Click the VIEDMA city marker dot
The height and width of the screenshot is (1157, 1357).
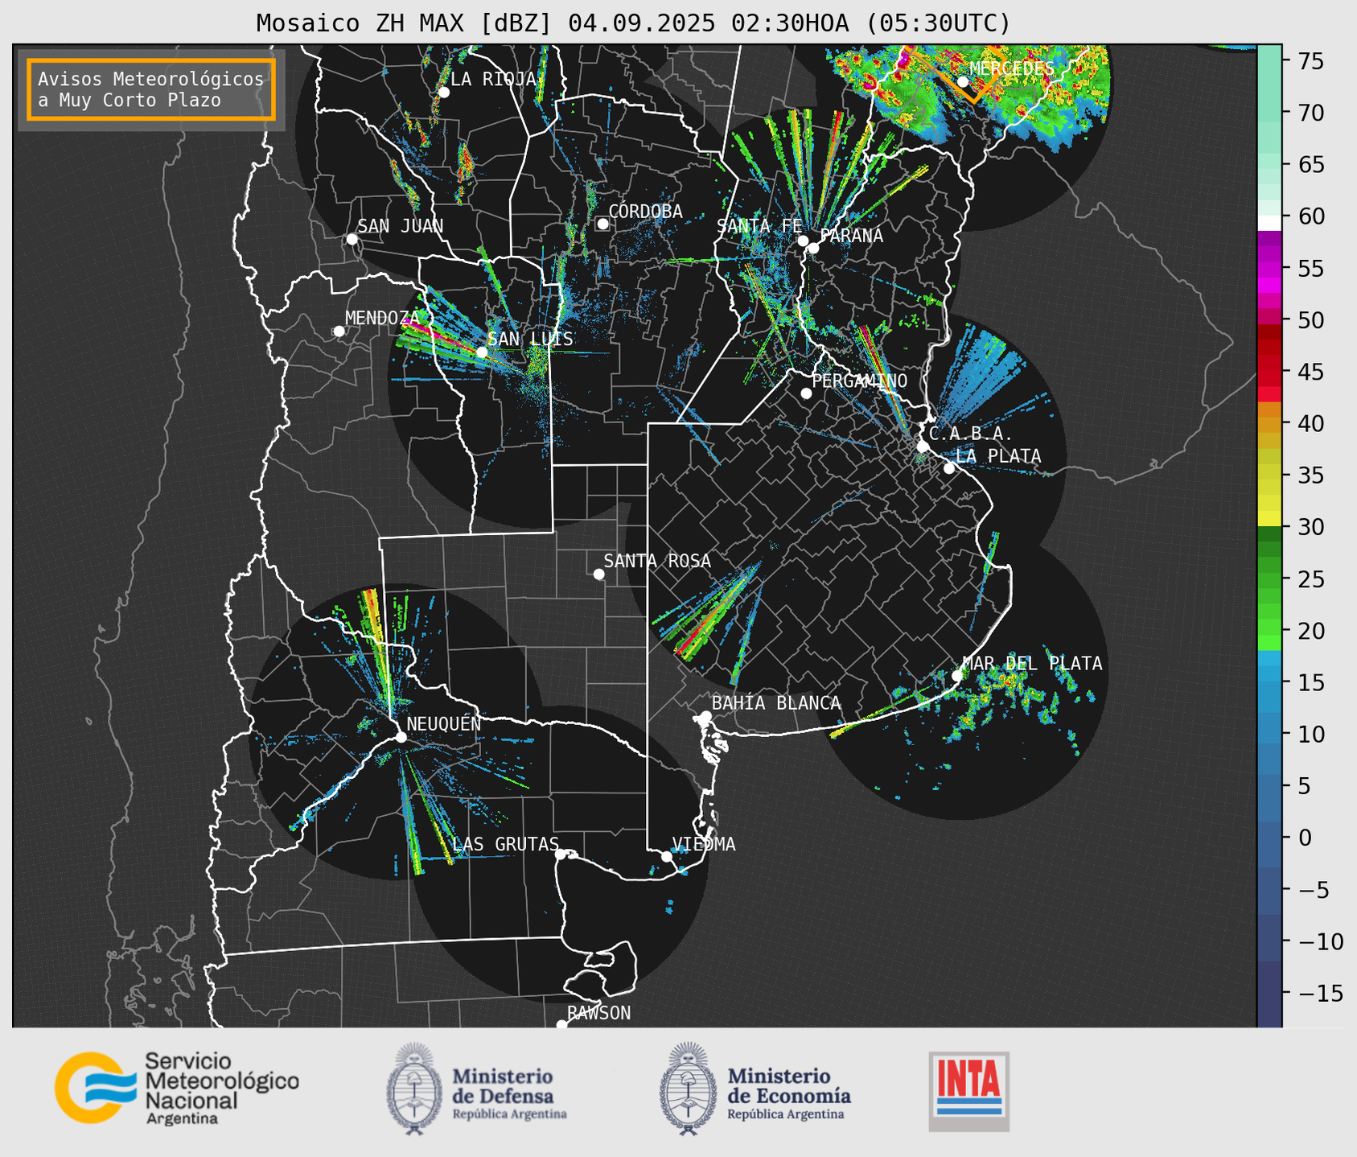point(666,856)
